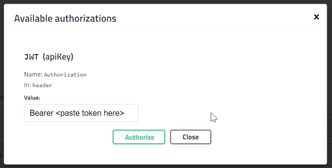Click the 'In:' label
This screenshot has width=332, height=168.
[28, 85]
